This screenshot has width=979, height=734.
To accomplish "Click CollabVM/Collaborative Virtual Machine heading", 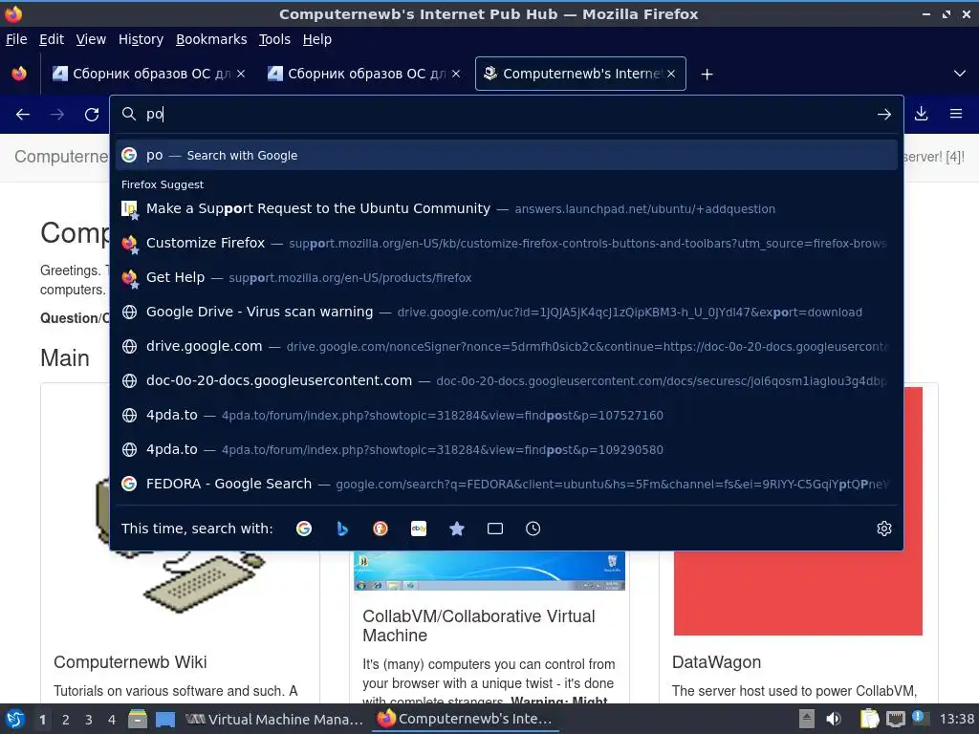I will (x=479, y=625).
